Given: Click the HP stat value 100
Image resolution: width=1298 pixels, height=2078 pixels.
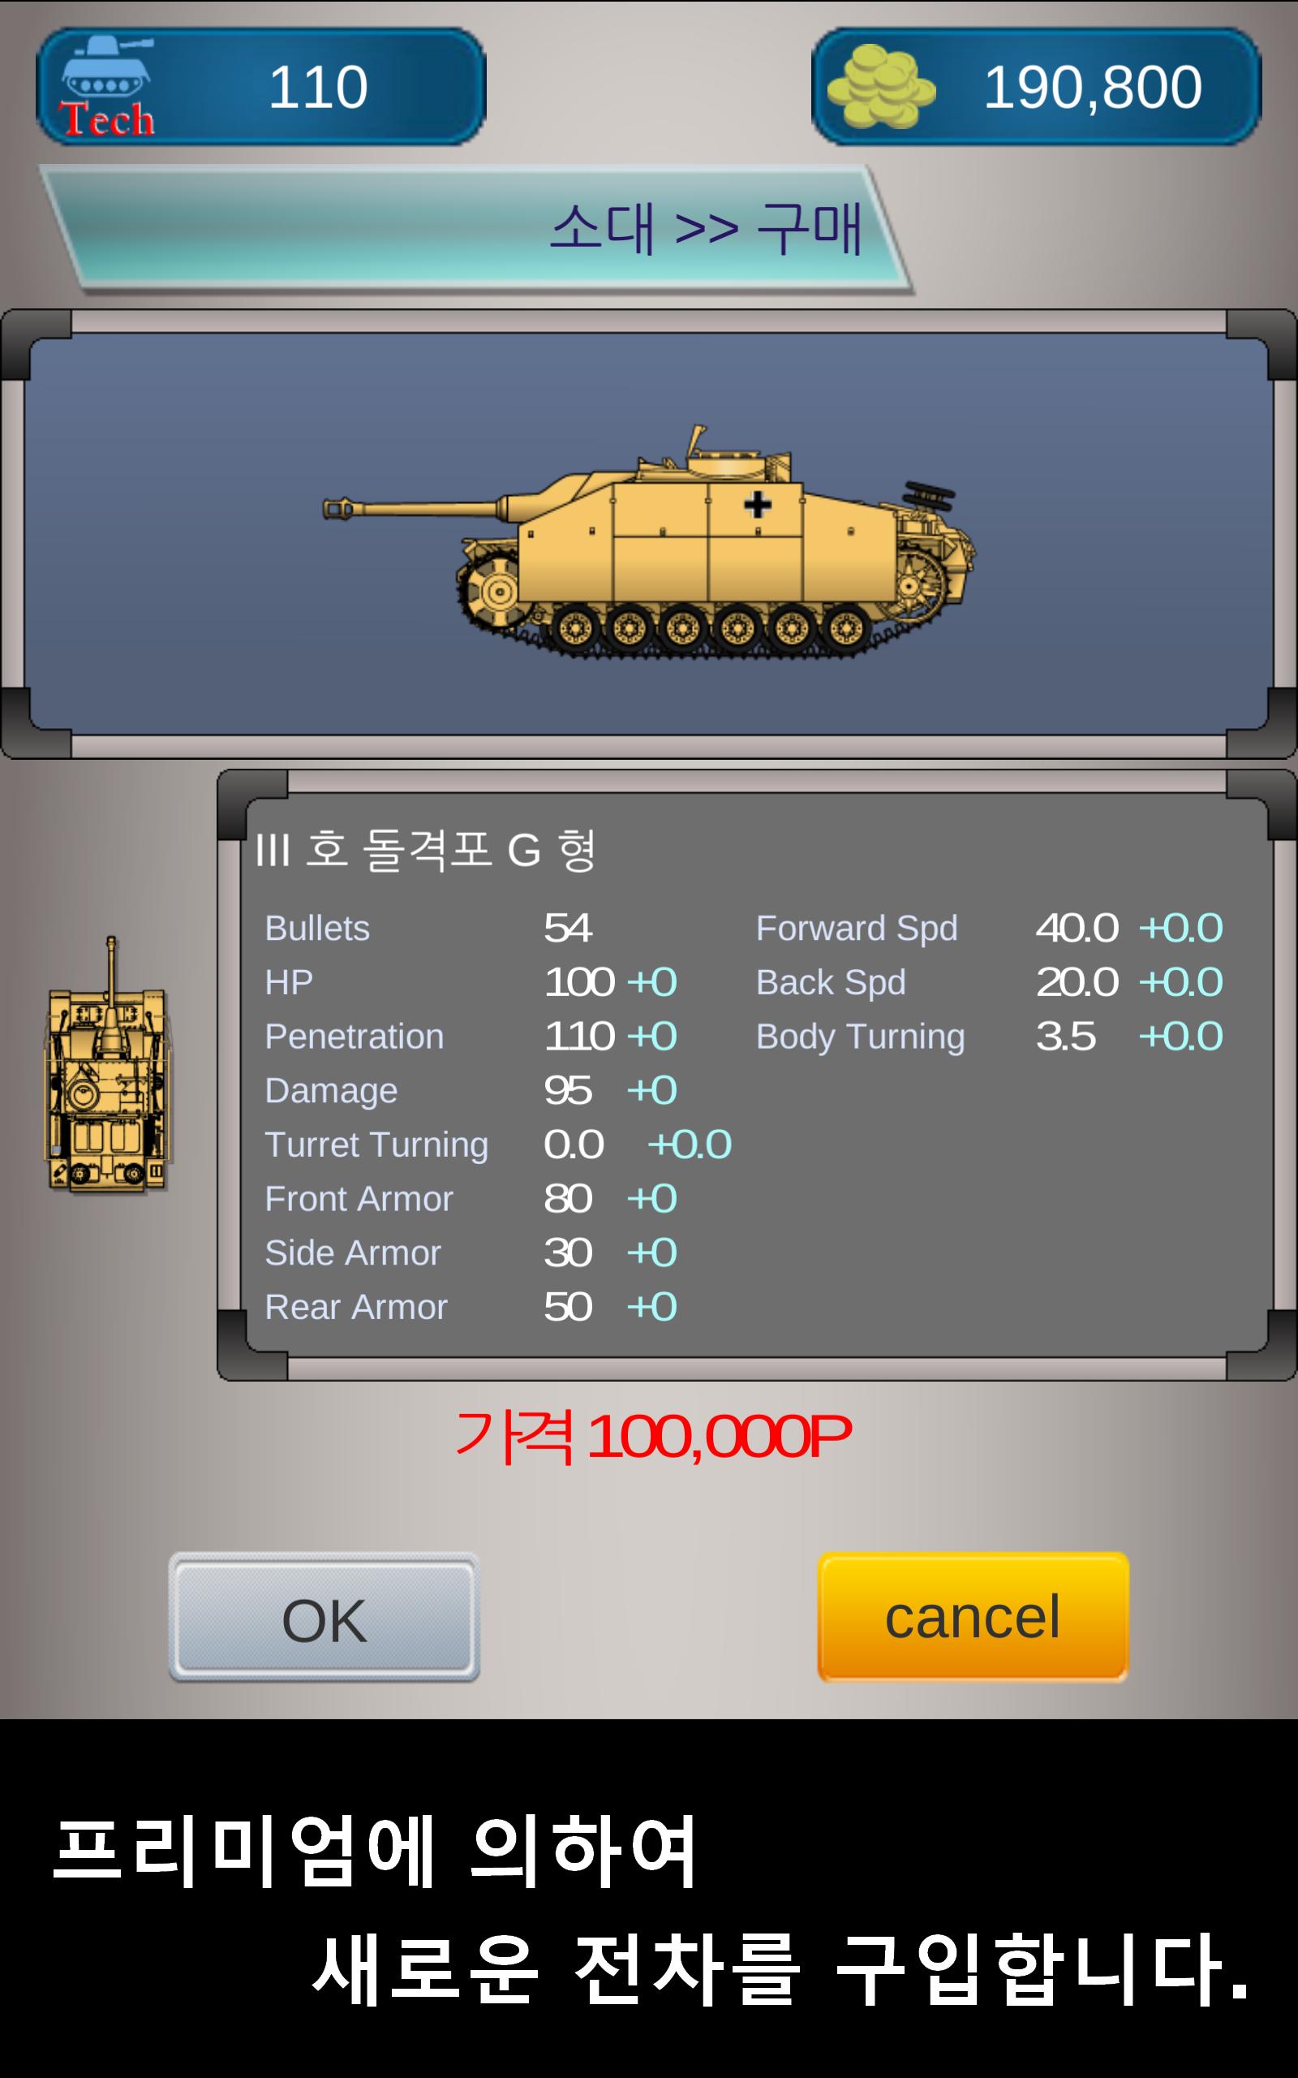Looking at the screenshot, I should click(579, 982).
